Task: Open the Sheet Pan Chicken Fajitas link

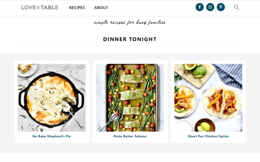Action: click(208, 136)
